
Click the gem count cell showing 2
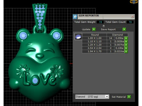(111, 48)
